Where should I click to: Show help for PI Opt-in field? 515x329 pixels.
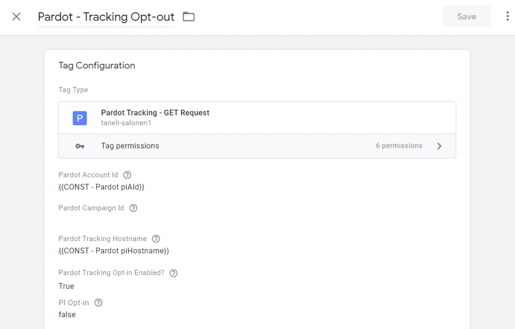(x=99, y=303)
